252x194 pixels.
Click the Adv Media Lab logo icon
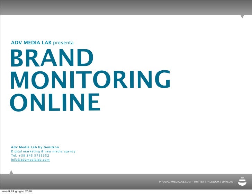pos(242,182)
